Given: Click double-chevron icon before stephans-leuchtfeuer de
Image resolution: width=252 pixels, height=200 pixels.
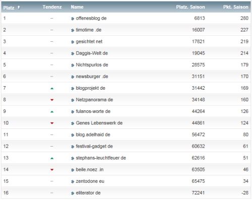Looking at the screenshot, I should pyautogui.click(x=73, y=158).
